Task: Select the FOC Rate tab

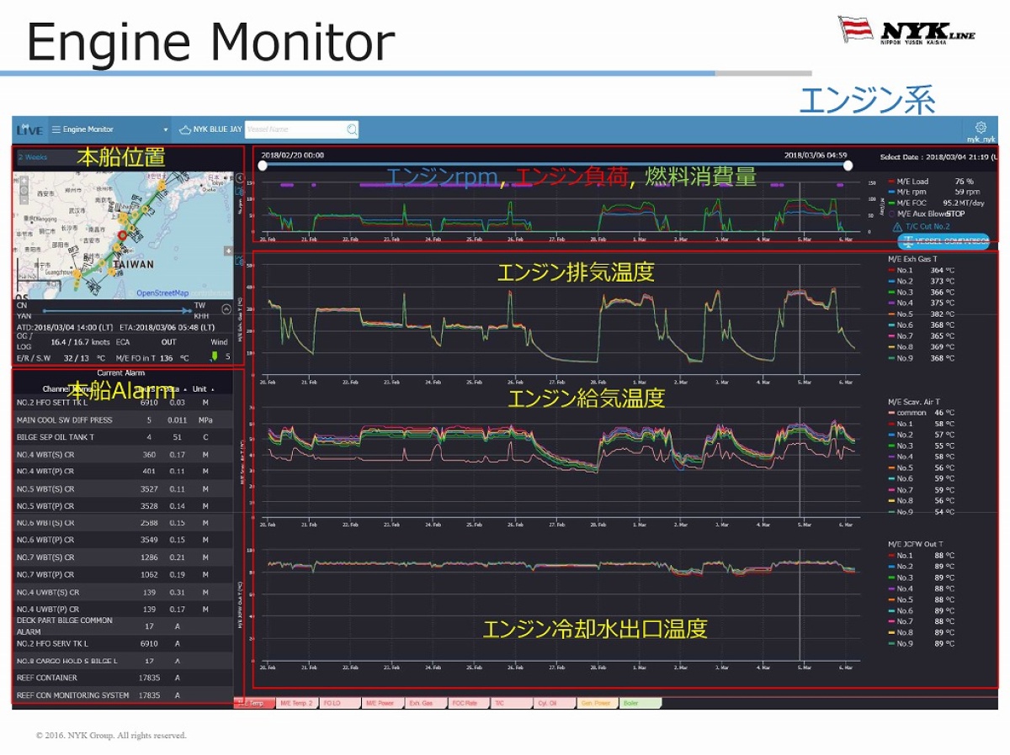Action: 468,703
